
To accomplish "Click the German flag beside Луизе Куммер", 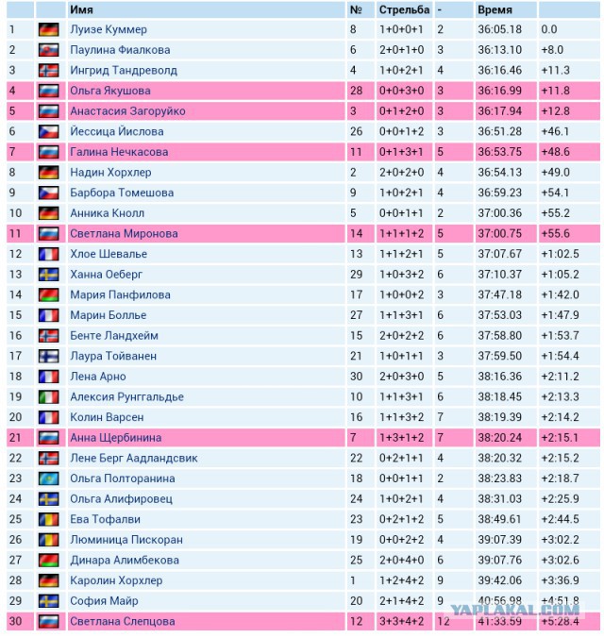I will pyautogui.click(x=49, y=29).
